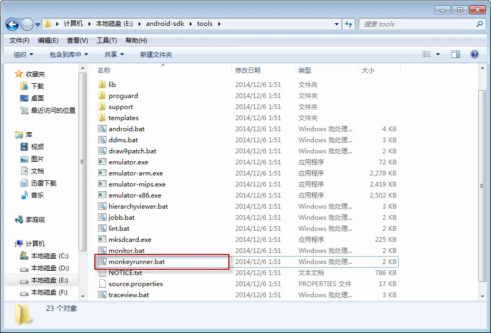Select the mksdcard.exe file icon

coord(102,239)
